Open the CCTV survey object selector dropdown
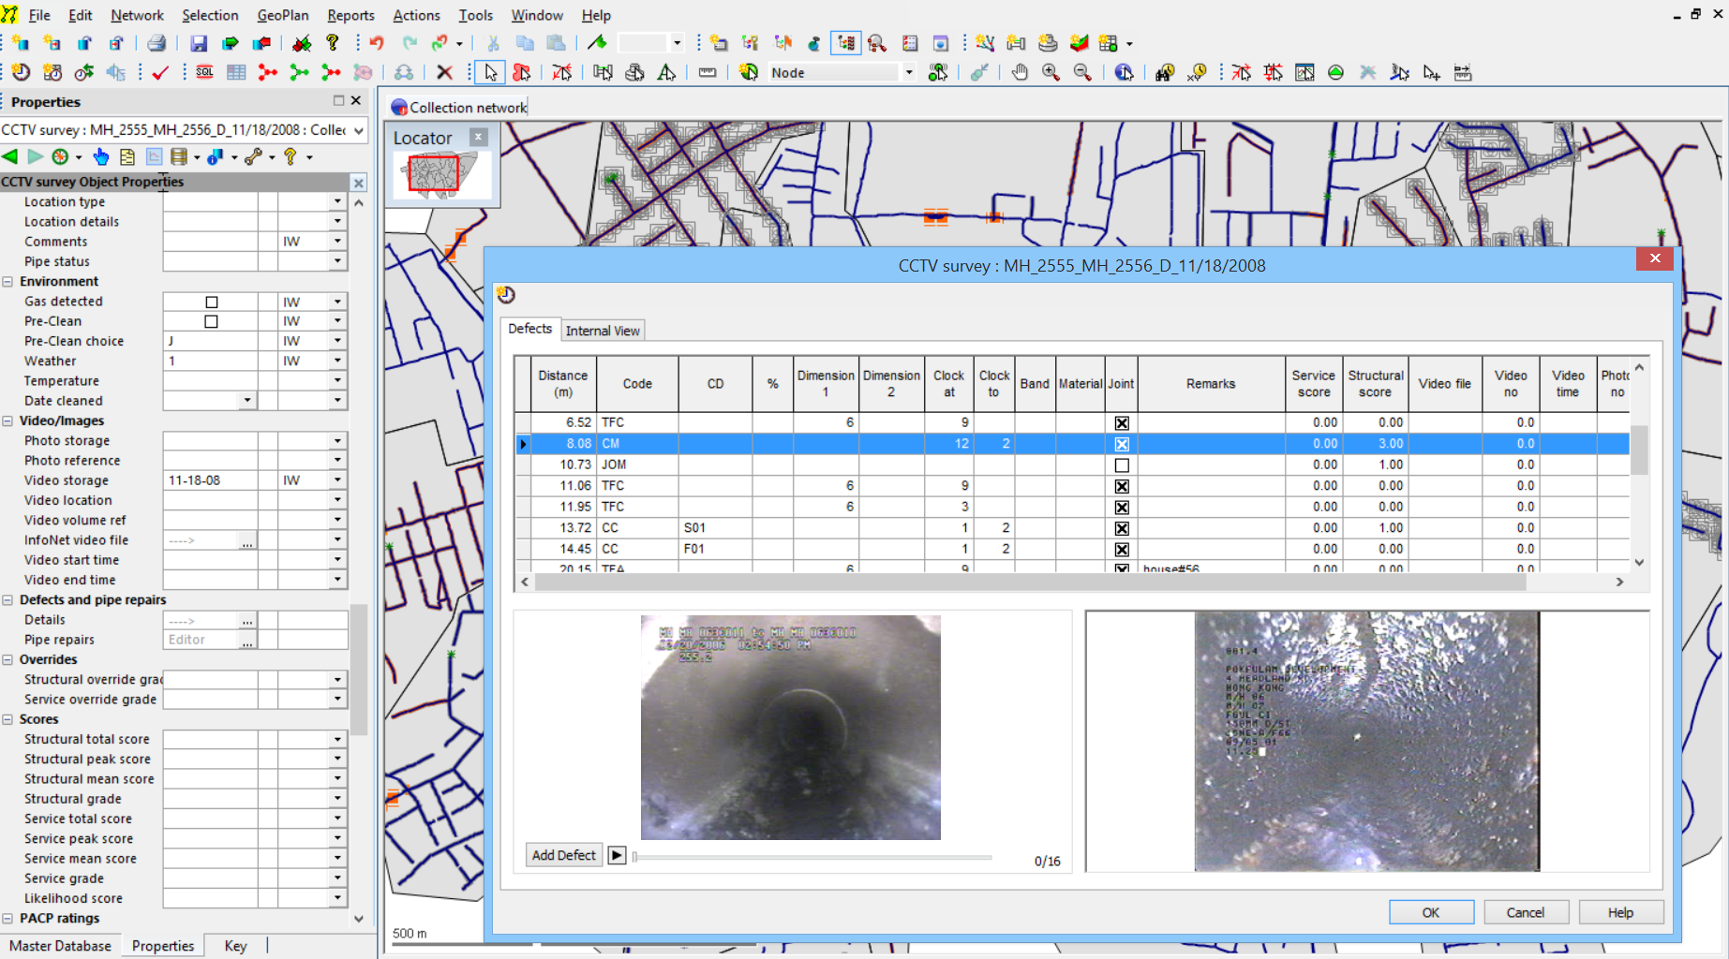This screenshot has height=959, width=1729. [x=358, y=130]
